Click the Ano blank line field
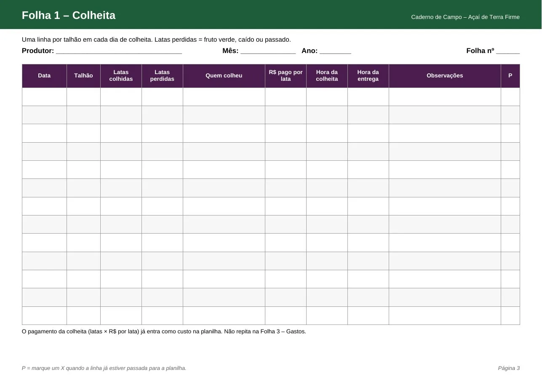 pyautogui.click(x=335, y=51)
